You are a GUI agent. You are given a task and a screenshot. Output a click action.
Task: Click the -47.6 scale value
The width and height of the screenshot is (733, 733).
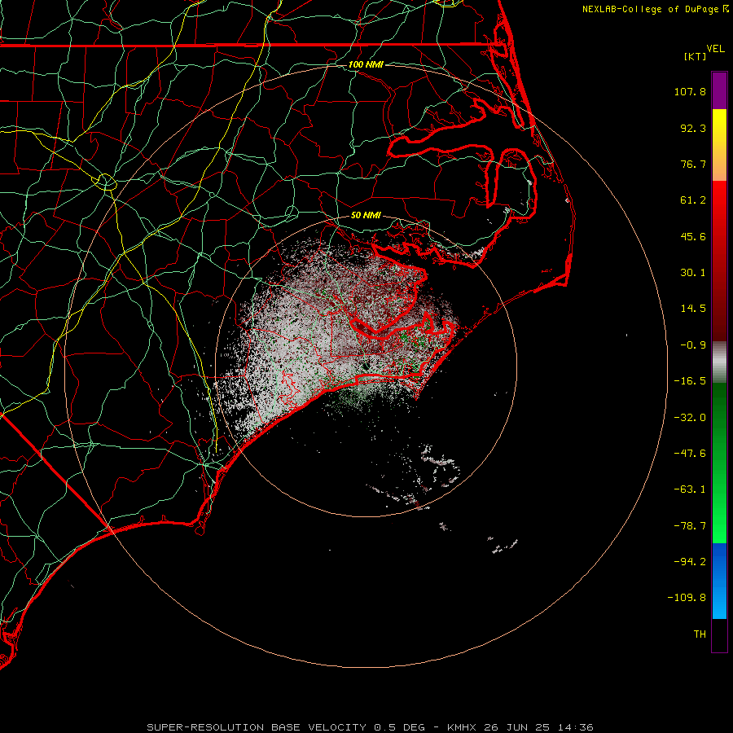[690, 454]
